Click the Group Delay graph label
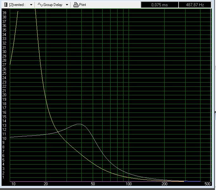 53,5
